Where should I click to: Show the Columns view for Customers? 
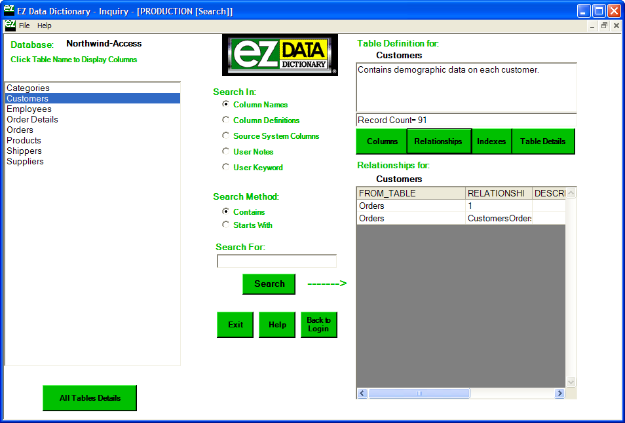[382, 141]
